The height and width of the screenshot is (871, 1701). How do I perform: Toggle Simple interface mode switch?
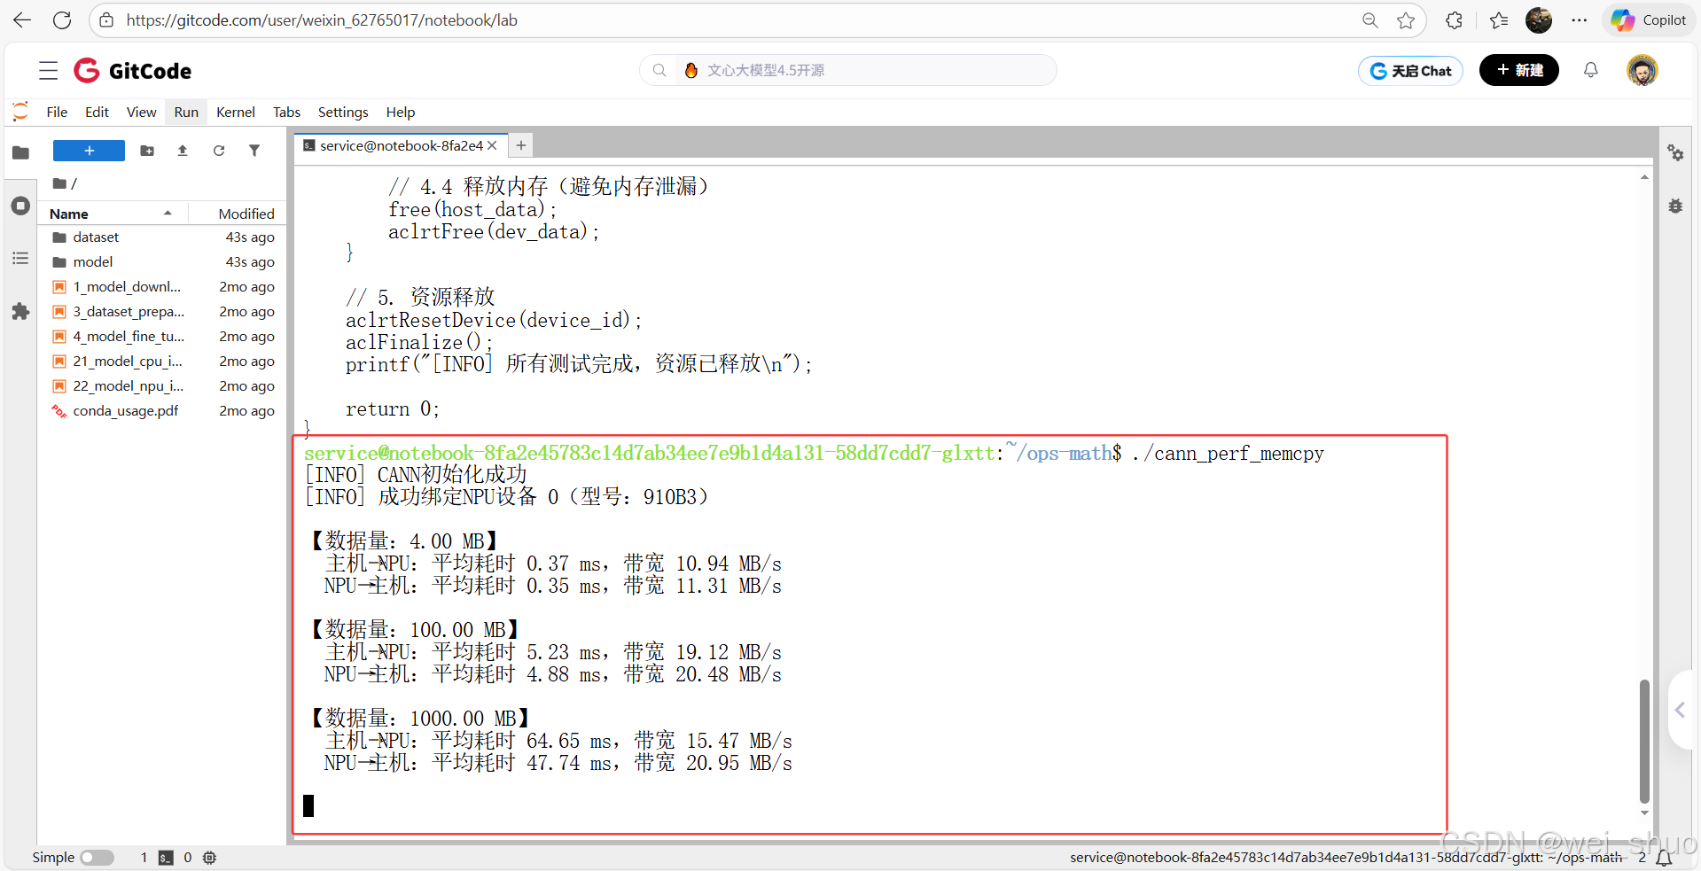(x=97, y=857)
